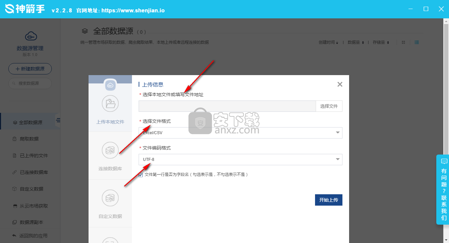449x243 pixels.
Task: Sort by 存储量
Action: [381, 42]
